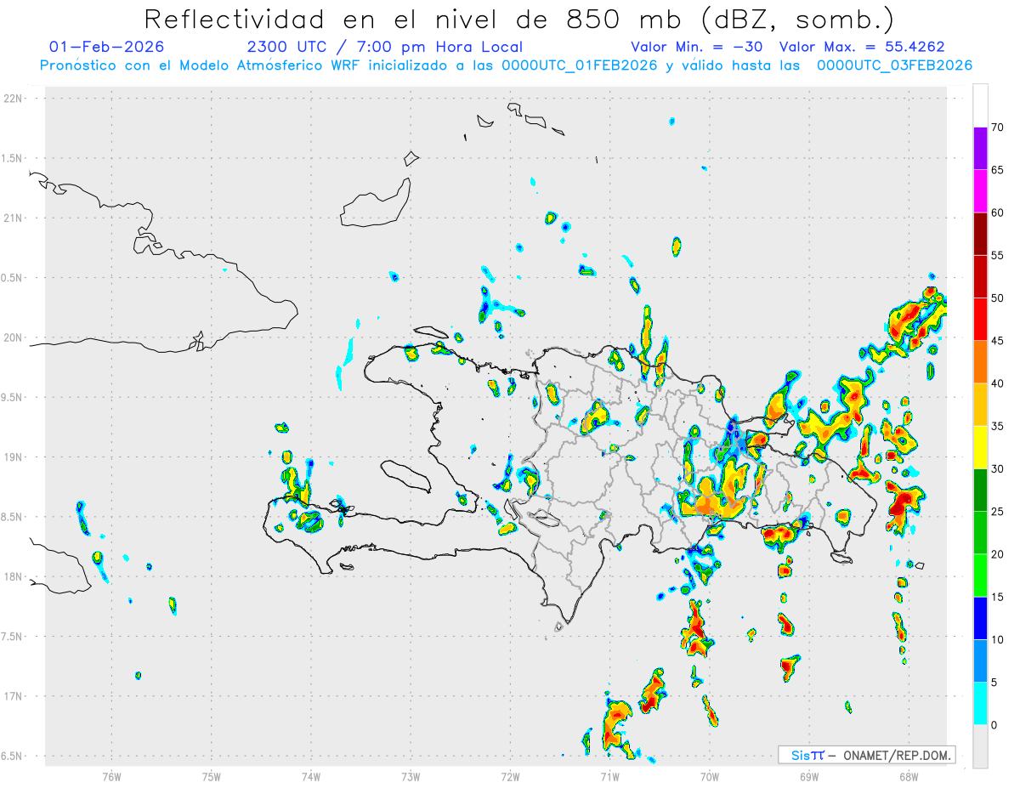Image resolution: width=1020 pixels, height=788 pixels.
Task: Click the purple 65–70 dBZ color bar segment
Action: coord(980,148)
